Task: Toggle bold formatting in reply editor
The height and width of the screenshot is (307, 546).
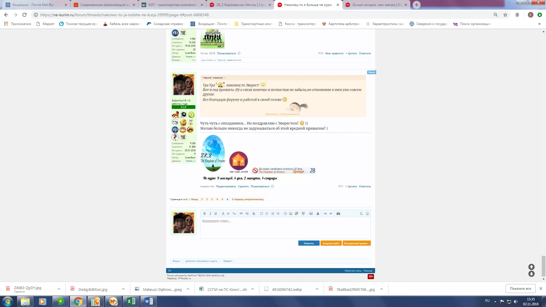Action: coord(204,214)
